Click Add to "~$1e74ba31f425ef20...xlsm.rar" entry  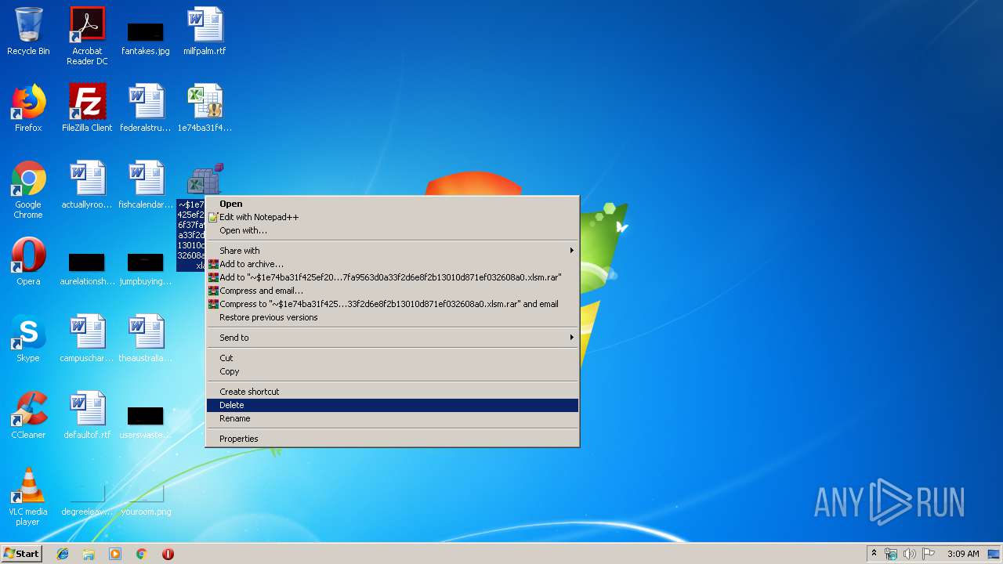click(x=392, y=277)
